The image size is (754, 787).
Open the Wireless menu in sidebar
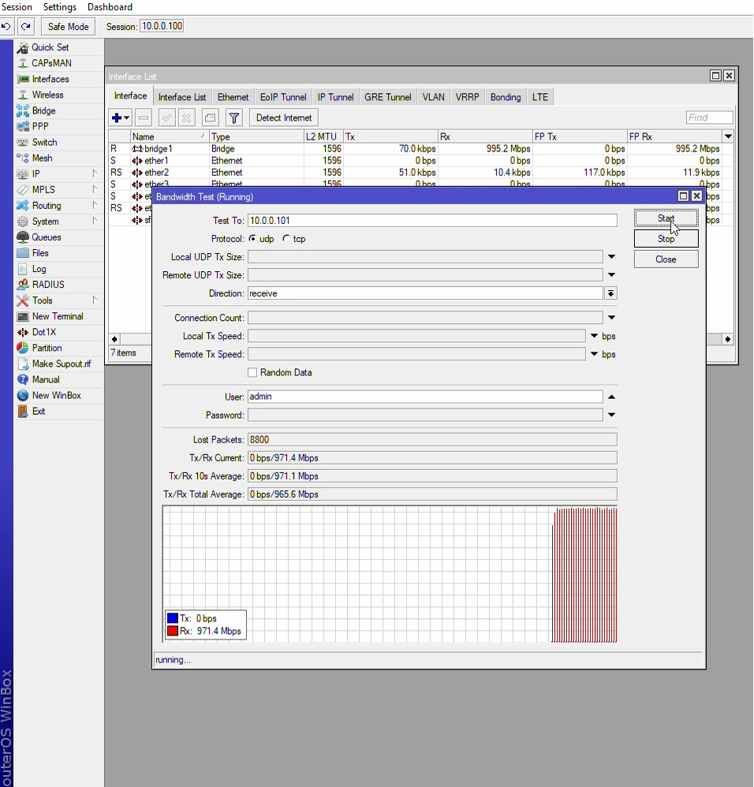pyautogui.click(x=49, y=95)
